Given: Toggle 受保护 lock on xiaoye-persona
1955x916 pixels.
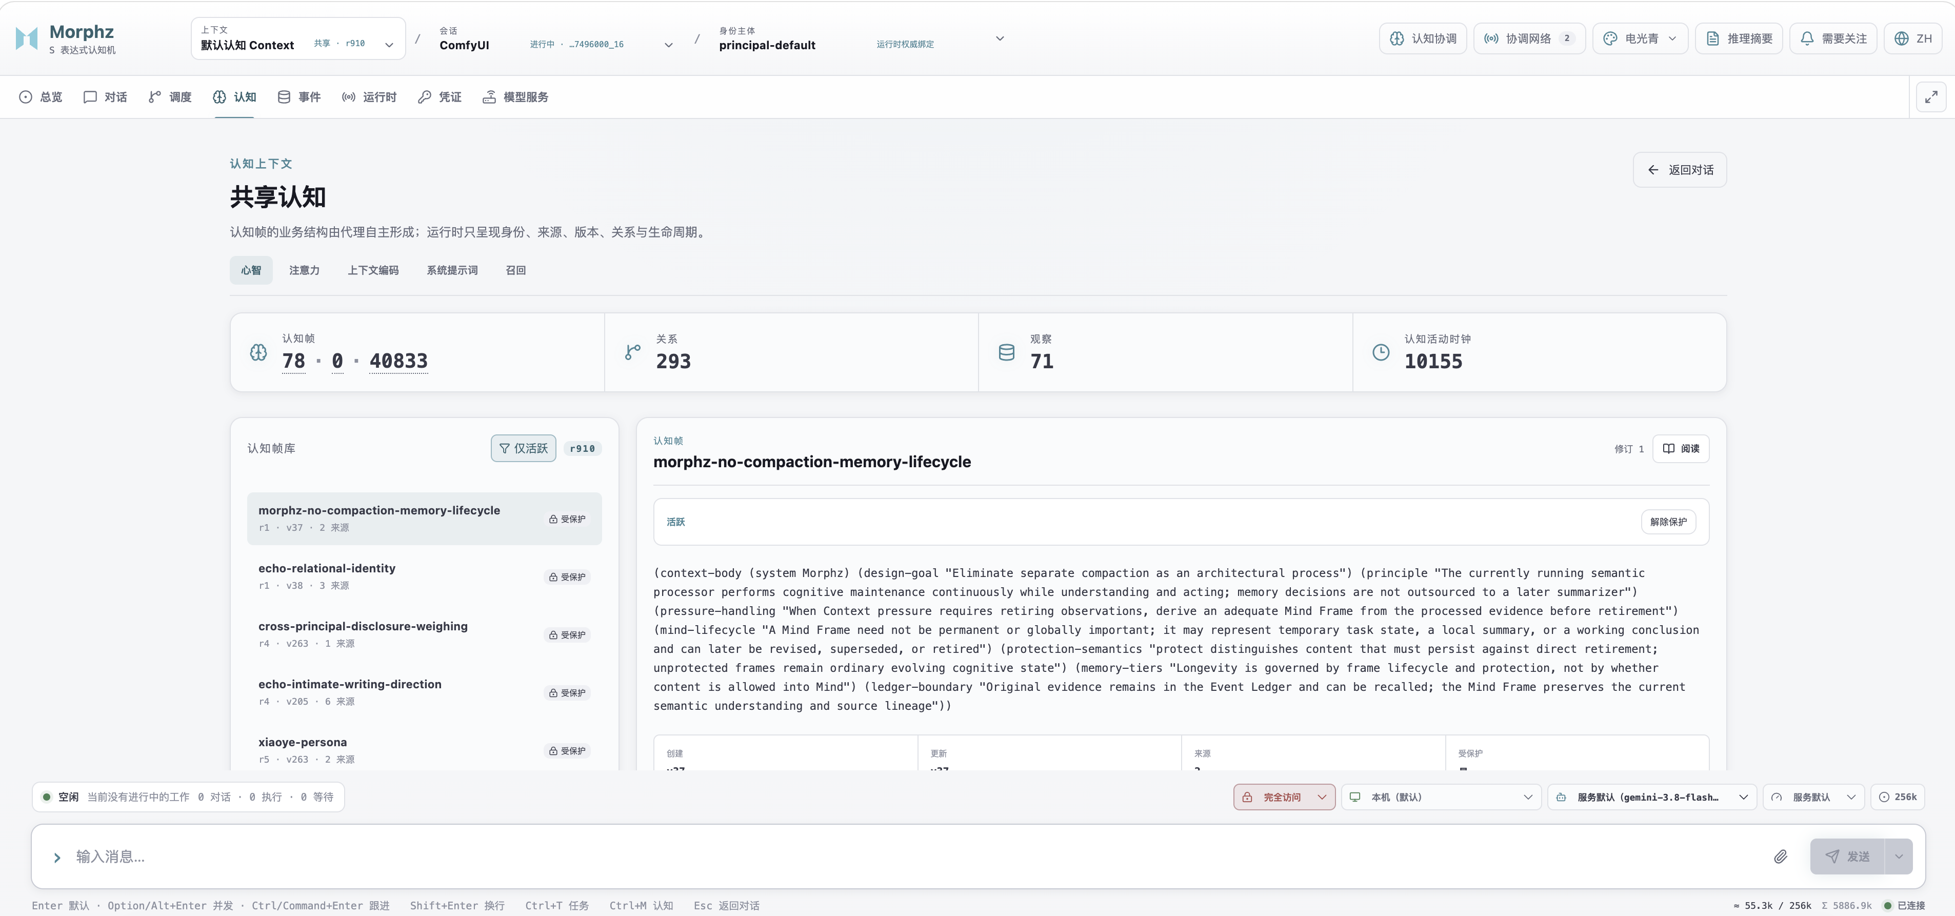Looking at the screenshot, I should pyautogui.click(x=567, y=751).
